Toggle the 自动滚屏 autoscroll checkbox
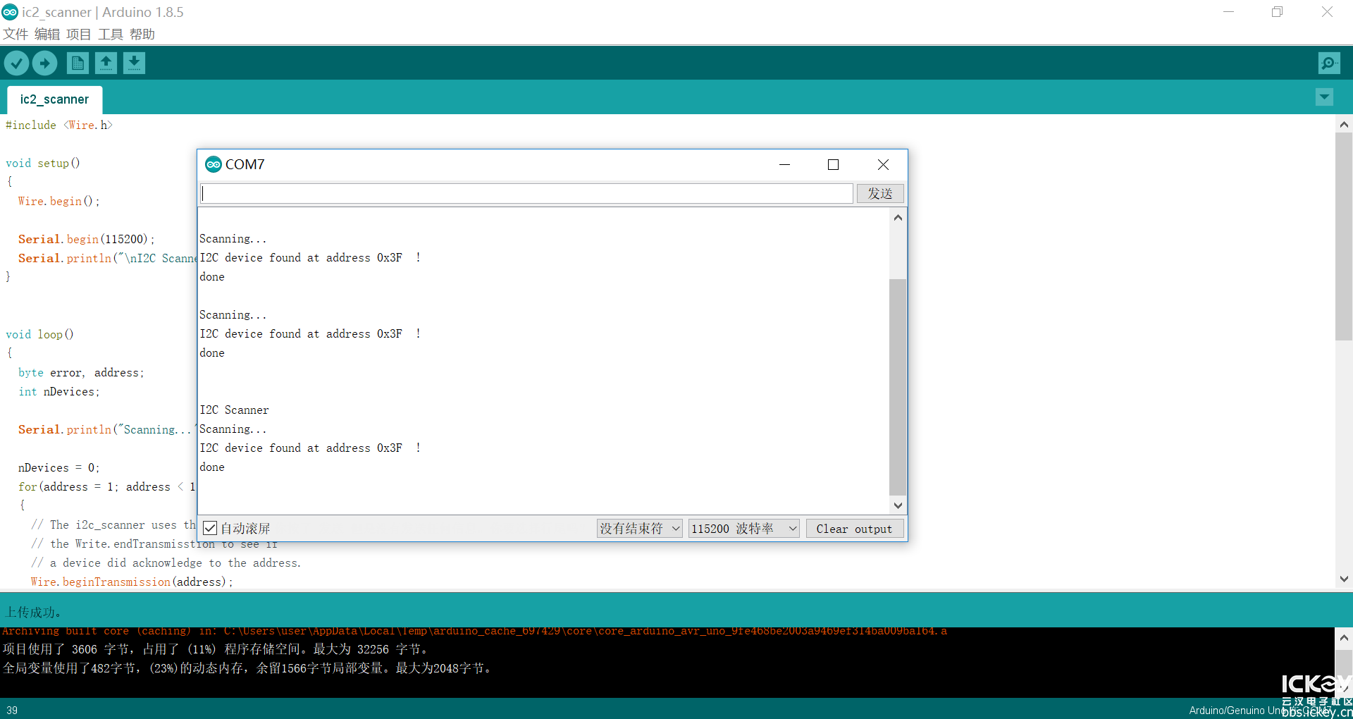Screen dimensions: 1353x719 210,528
